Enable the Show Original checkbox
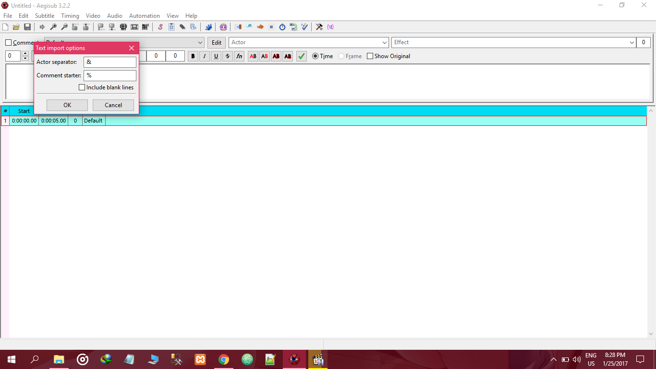Viewport: 656px width, 369px height. (x=370, y=56)
